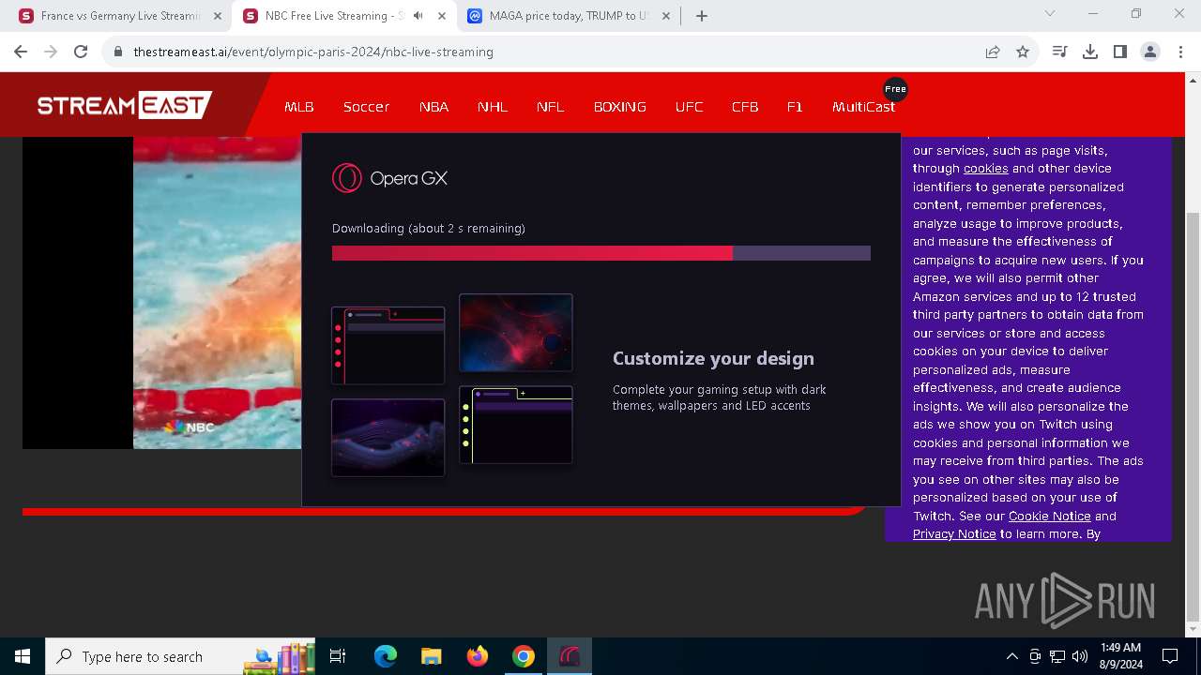This screenshot has width=1201, height=675.
Task: Bookmark this page with the star icon
Action: pos(1023,52)
